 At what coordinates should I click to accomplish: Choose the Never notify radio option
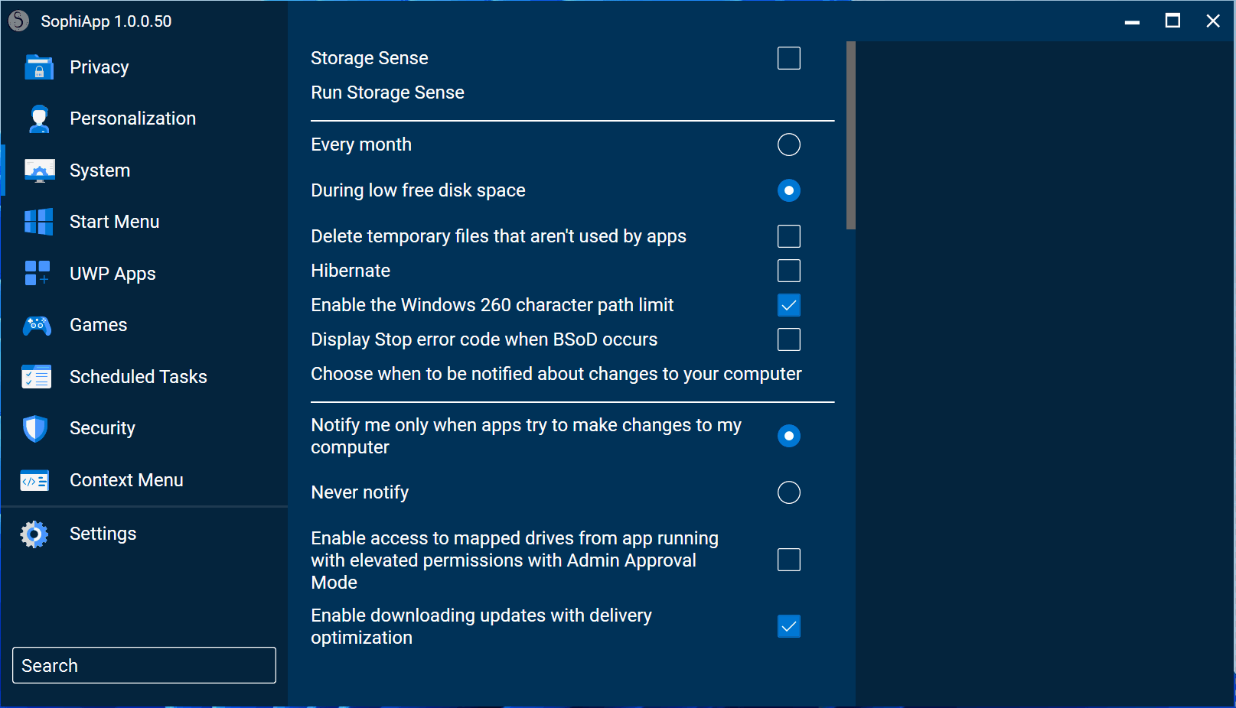[788, 492]
